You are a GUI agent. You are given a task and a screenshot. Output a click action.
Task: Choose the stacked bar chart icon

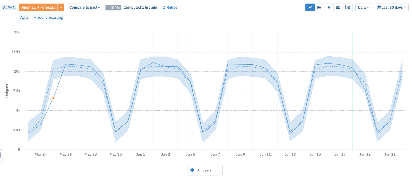(347, 8)
